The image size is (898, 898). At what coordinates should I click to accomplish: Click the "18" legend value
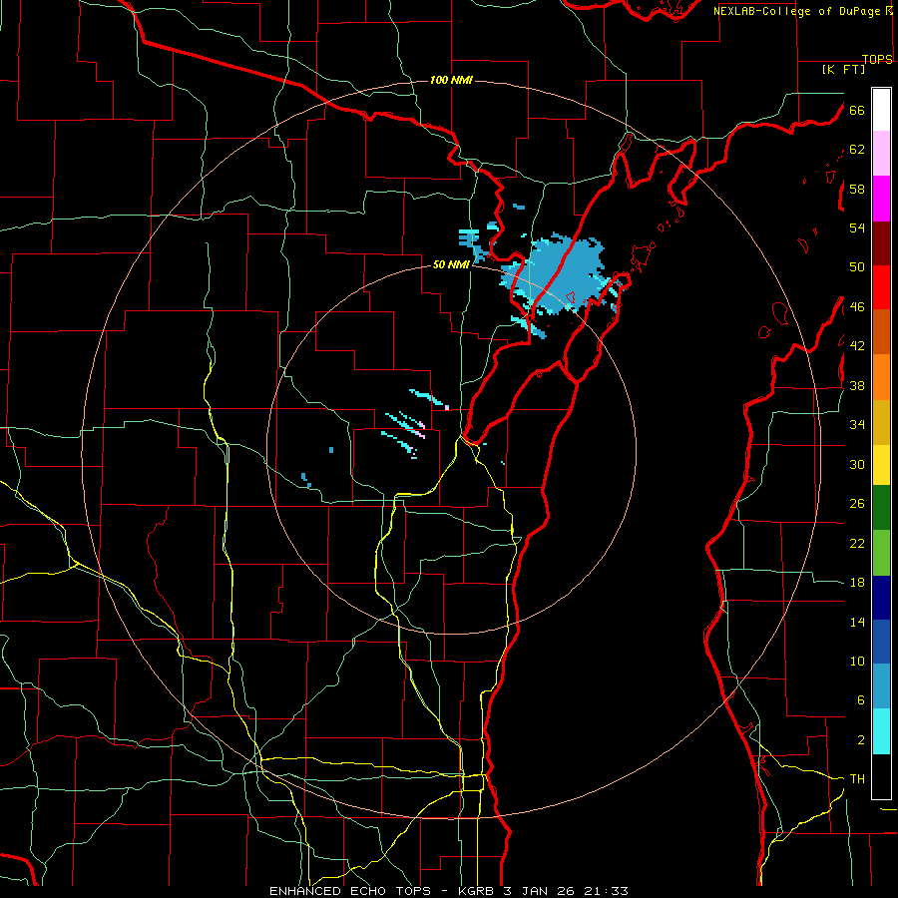[856, 583]
